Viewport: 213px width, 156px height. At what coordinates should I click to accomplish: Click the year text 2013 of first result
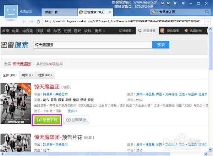click(x=139, y=100)
